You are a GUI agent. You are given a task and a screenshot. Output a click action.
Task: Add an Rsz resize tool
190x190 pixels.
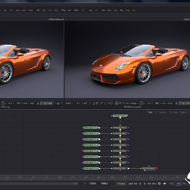point(91,10)
